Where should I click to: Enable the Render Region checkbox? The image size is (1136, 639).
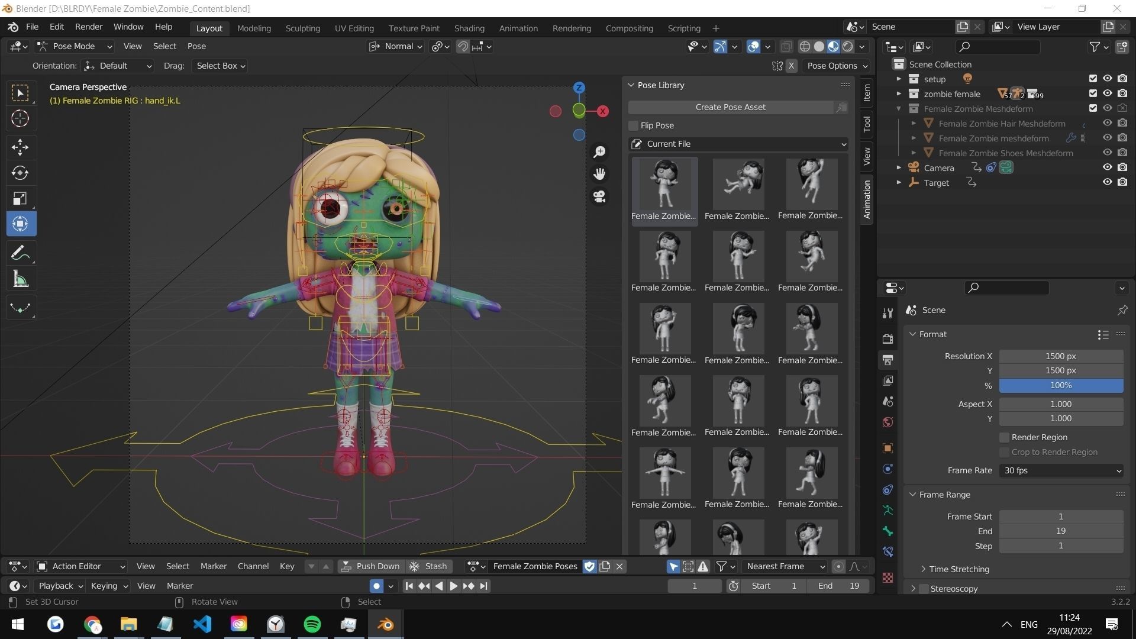[1004, 437]
